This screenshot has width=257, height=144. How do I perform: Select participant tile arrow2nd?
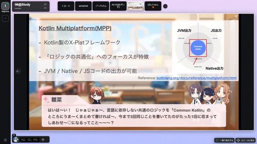point(83,6)
